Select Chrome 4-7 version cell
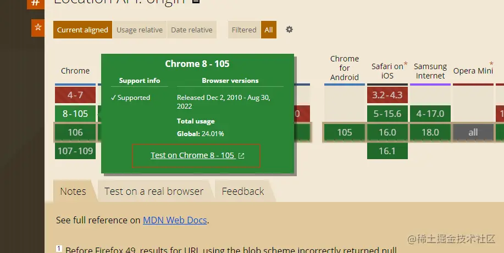 75,95
